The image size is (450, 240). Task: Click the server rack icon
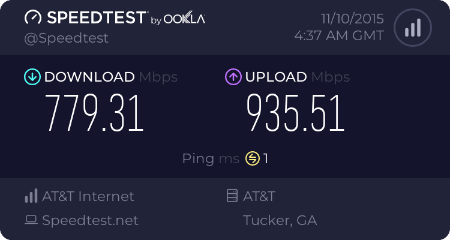point(232,196)
